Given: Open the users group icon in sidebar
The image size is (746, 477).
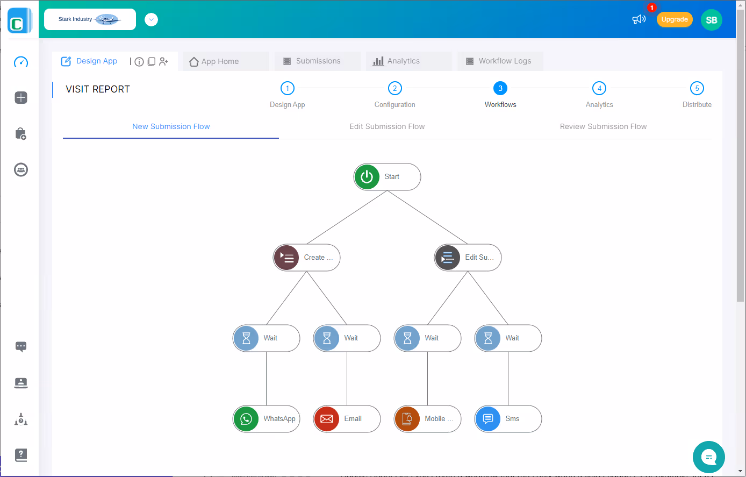Looking at the screenshot, I should click(x=21, y=170).
